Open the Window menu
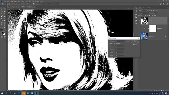The height and width of the screenshot is (95, 169). click(x=37, y=1)
